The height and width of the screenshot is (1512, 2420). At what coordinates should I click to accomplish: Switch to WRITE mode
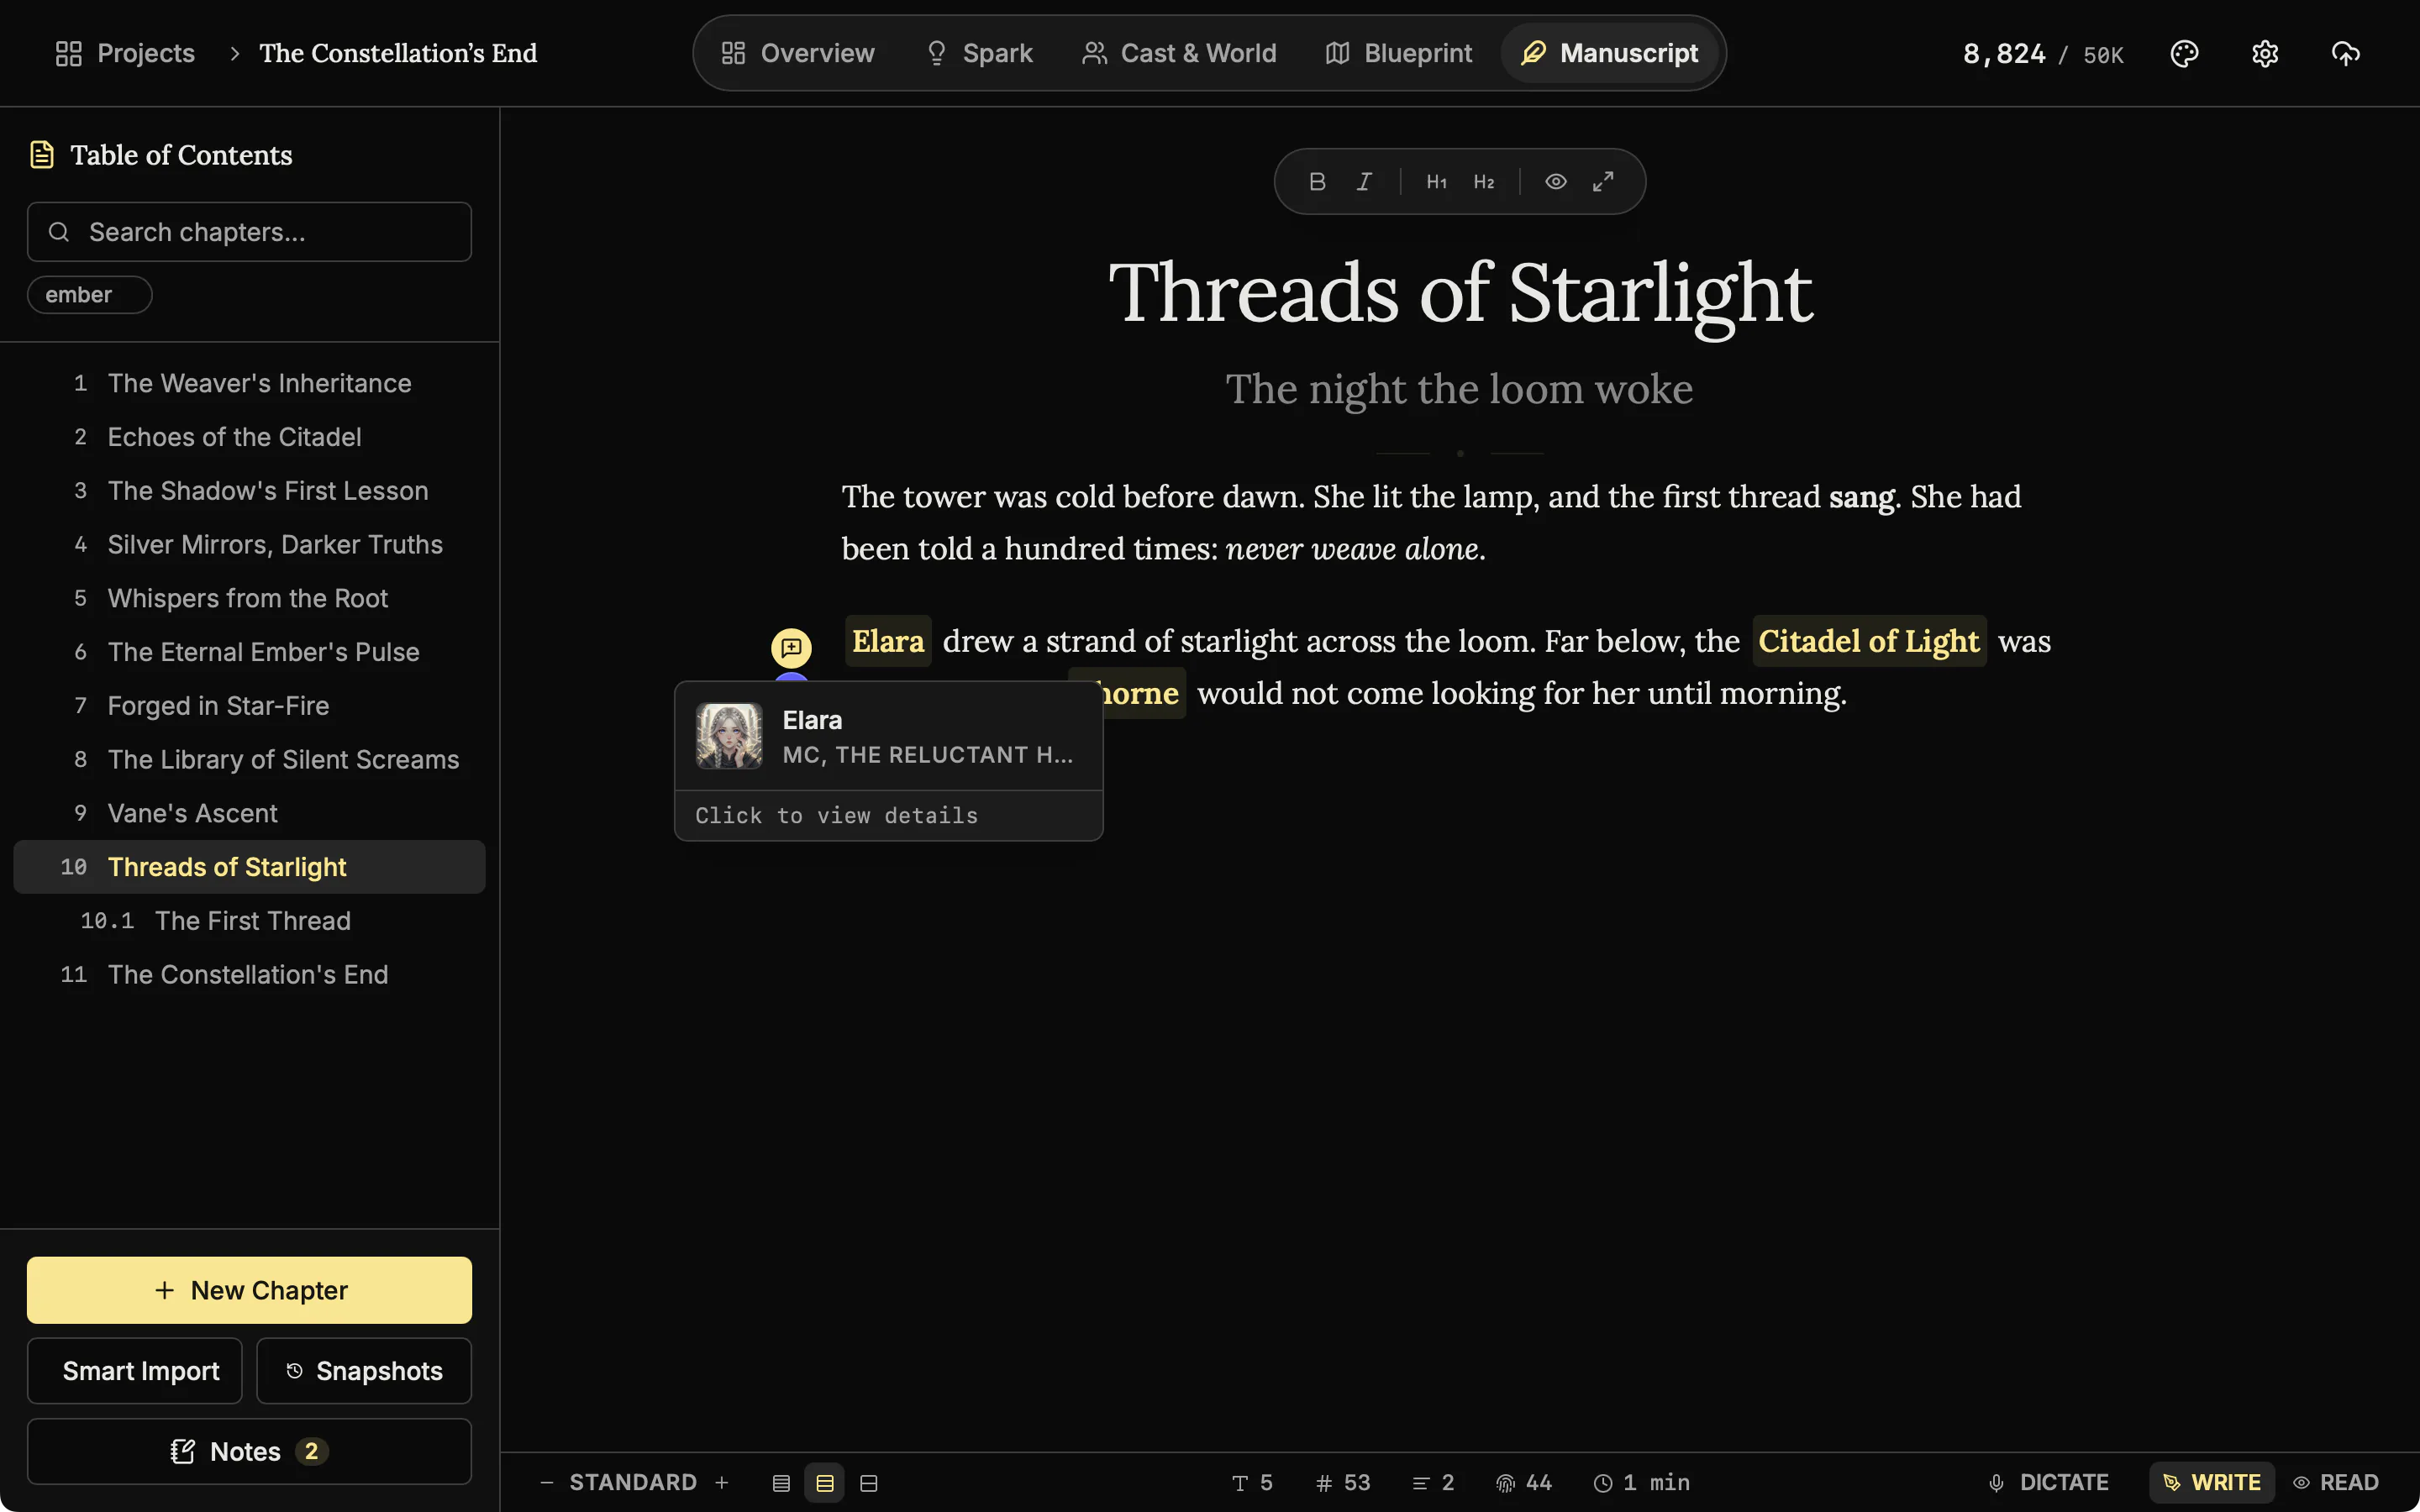point(2211,1482)
